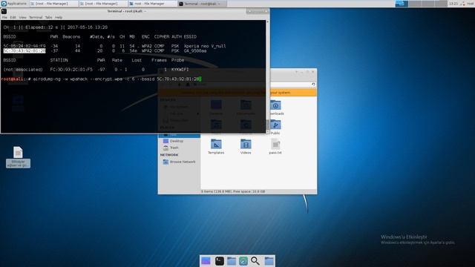475x267 pixels.
Task: Click the root user label in top panel
Action: pos(471,4)
